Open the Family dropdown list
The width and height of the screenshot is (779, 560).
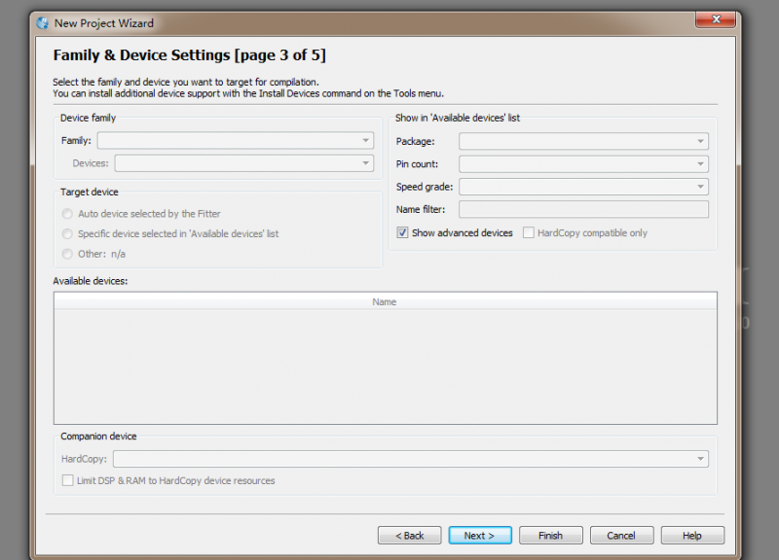[236, 140]
